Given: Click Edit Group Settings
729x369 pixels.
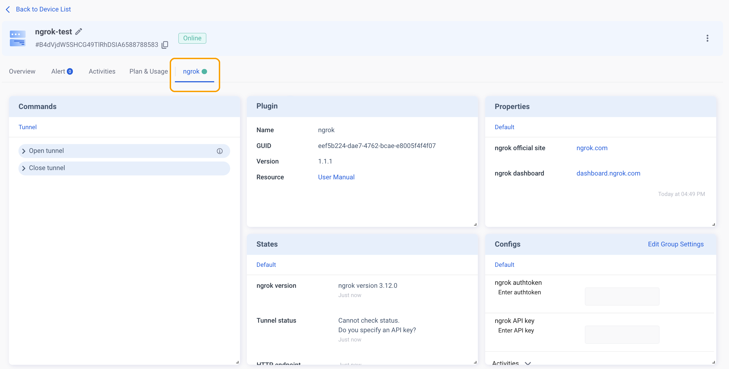Looking at the screenshot, I should point(676,244).
